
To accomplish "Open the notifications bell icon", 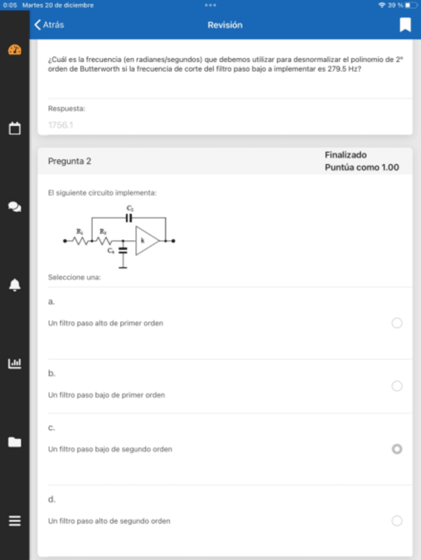I will click(15, 285).
